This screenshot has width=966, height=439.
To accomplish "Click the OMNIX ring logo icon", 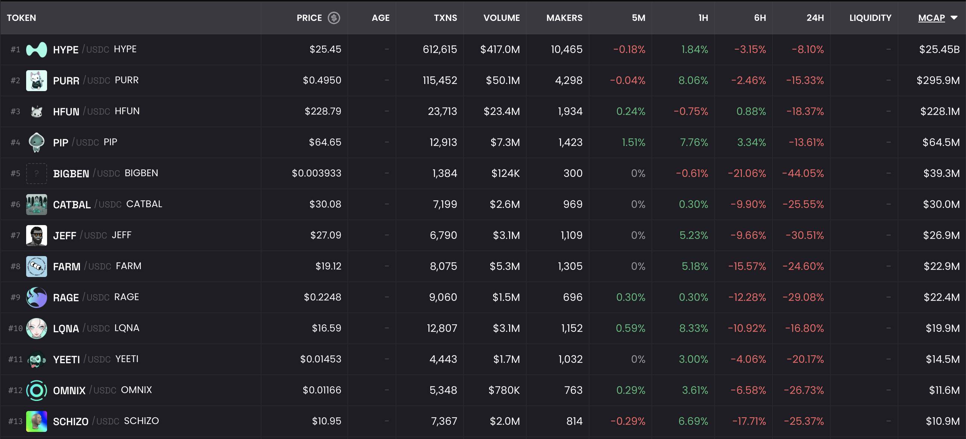I will tap(36, 390).
